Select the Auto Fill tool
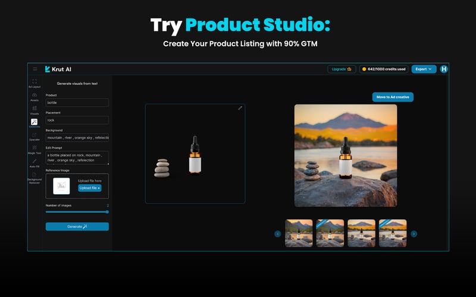 (35, 163)
